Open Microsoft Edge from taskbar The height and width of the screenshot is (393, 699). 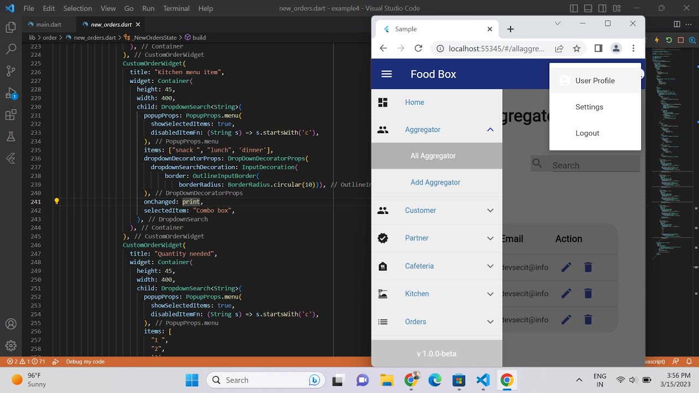(x=435, y=380)
